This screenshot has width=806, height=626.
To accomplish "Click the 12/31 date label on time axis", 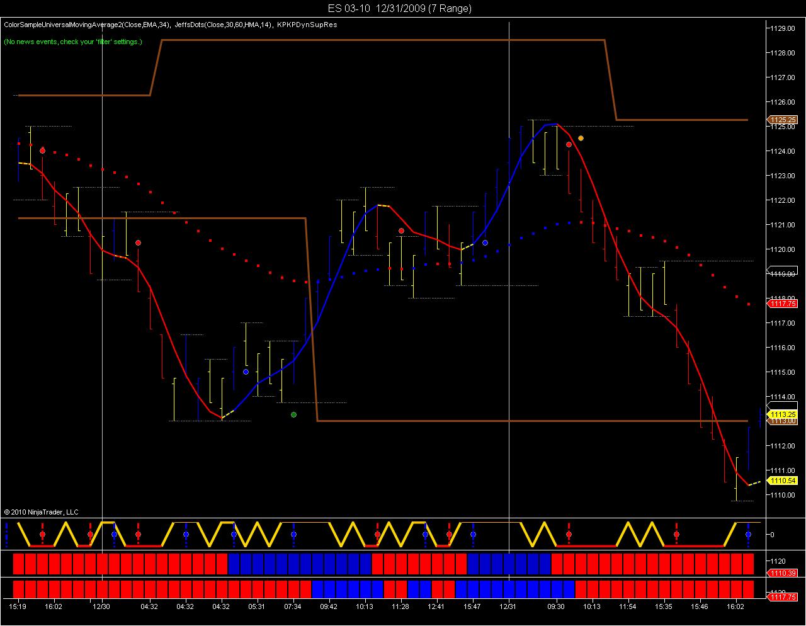I will pos(508,607).
